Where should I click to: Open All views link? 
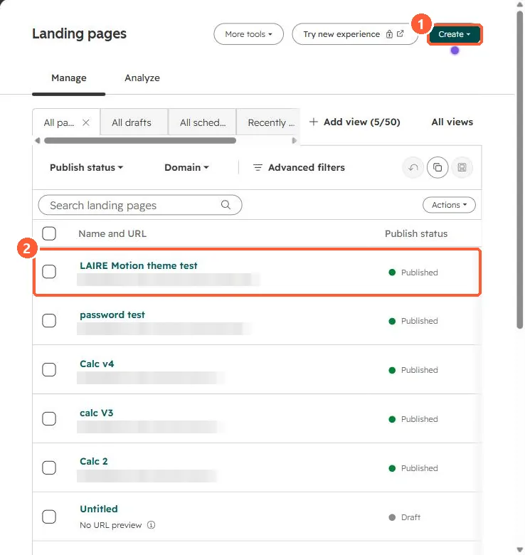tap(452, 122)
